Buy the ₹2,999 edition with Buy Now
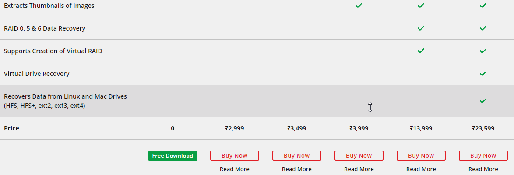Image resolution: width=514 pixels, height=175 pixels. (x=235, y=155)
